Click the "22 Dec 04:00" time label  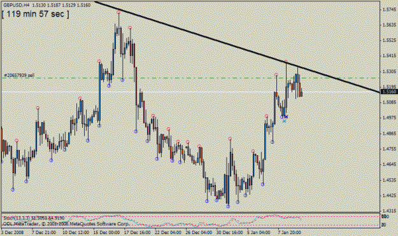[x=168, y=232]
